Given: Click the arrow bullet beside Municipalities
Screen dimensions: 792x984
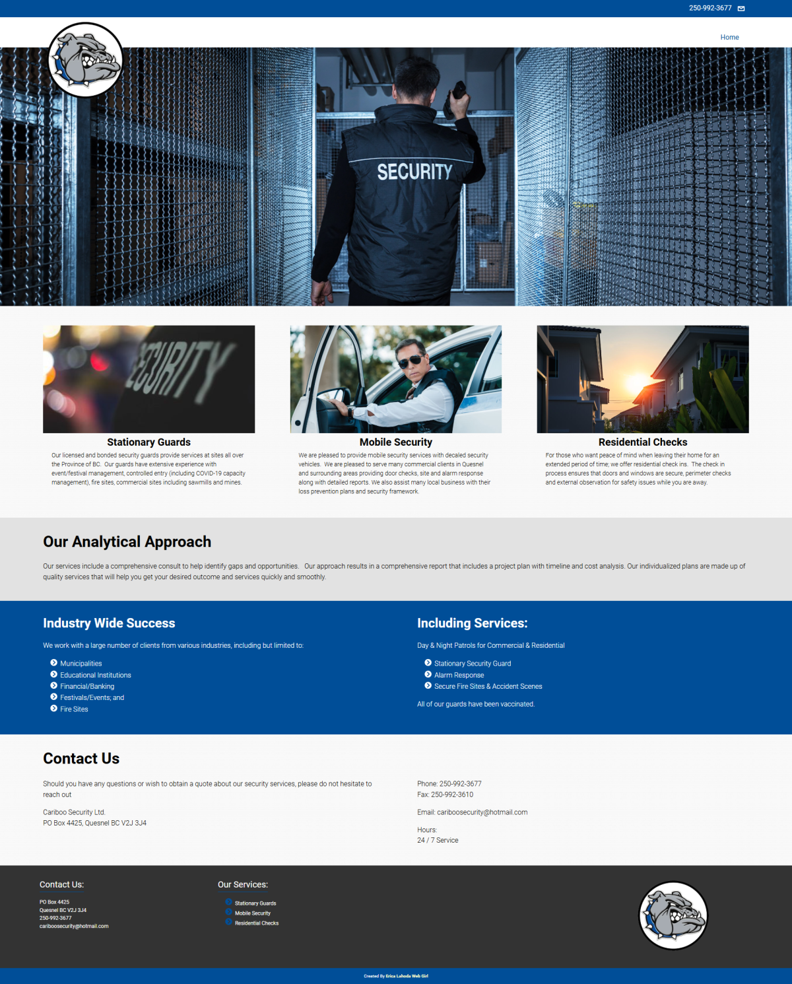Looking at the screenshot, I should pyautogui.click(x=54, y=663).
